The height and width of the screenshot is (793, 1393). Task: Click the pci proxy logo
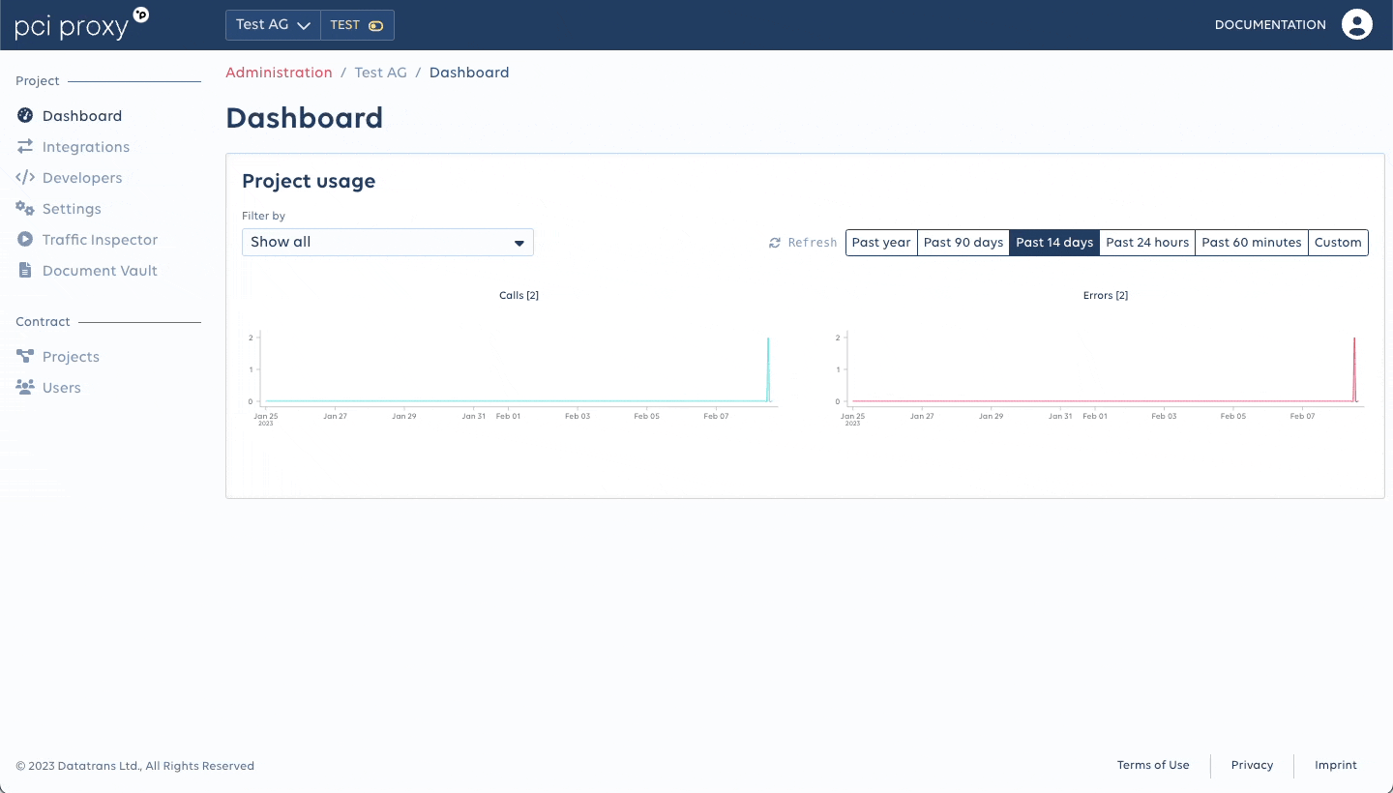[x=82, y=24]
